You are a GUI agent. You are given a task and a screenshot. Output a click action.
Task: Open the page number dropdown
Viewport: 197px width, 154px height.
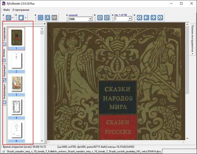coord(130,19)
